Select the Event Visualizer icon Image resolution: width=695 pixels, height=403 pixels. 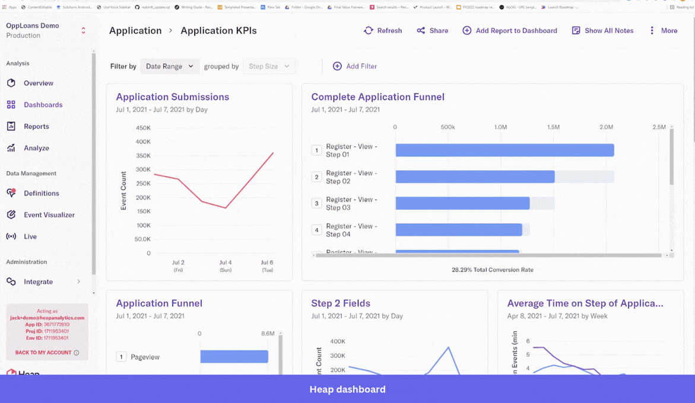coord(12,215)
